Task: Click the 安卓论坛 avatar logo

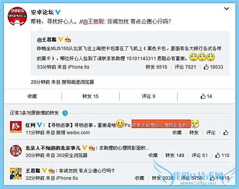Action: click(18, 16)
